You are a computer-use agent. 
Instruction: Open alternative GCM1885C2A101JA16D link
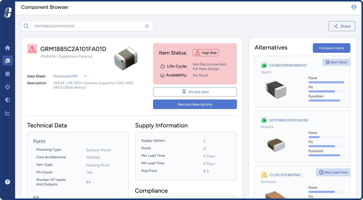point(289,120)
